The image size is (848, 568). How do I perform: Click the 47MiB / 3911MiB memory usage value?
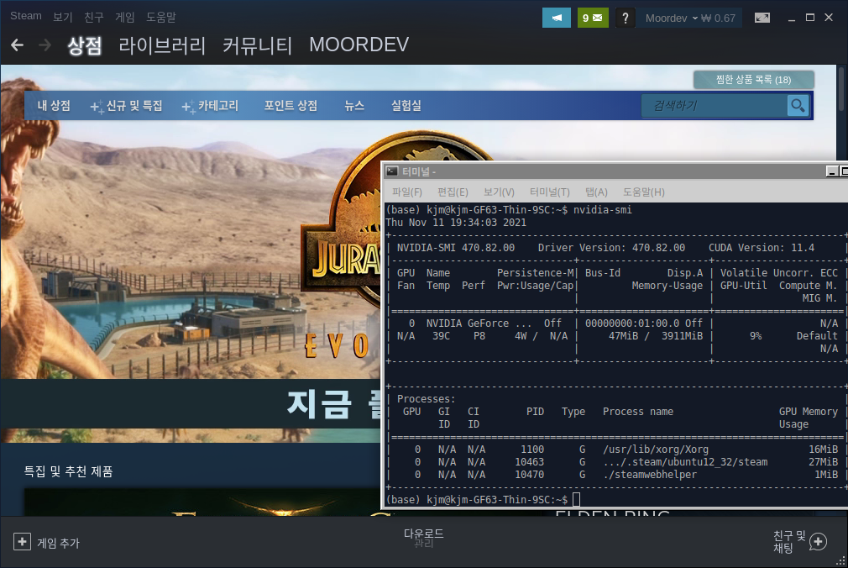tap(656, 336)
